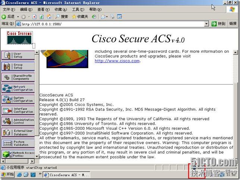The height and width of the screenshot is (180, 240).
Task: Expand the Back button history dropdown
Action: 18,17
